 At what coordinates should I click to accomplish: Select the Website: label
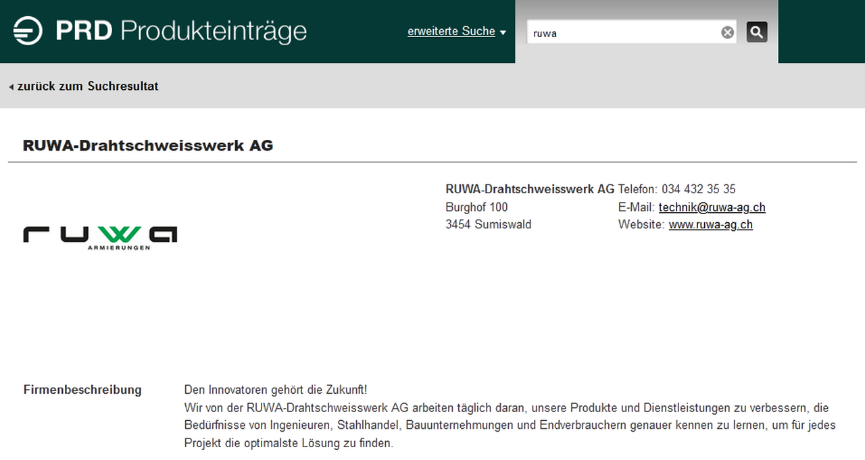coord(642,225)
